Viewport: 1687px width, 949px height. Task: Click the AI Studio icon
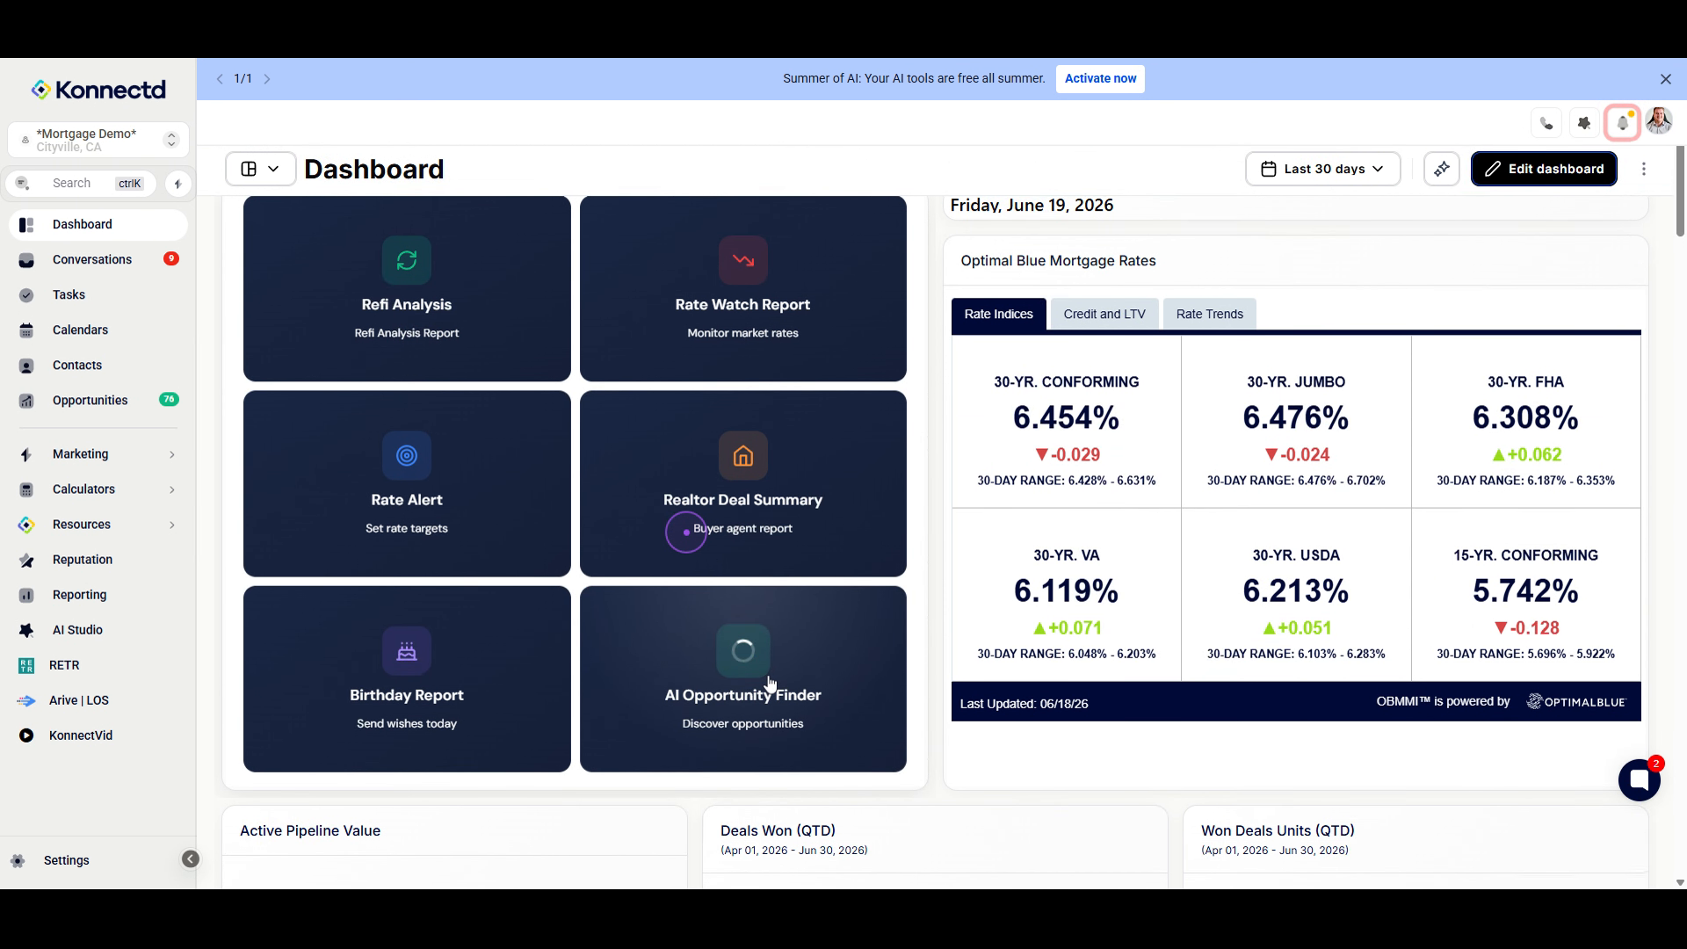click(26, 630)
